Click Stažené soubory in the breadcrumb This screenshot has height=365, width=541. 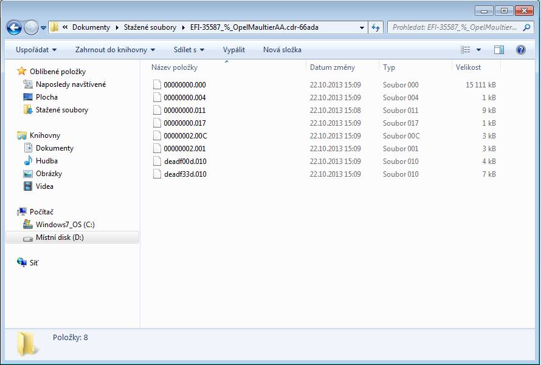click(x=150, y=27)
